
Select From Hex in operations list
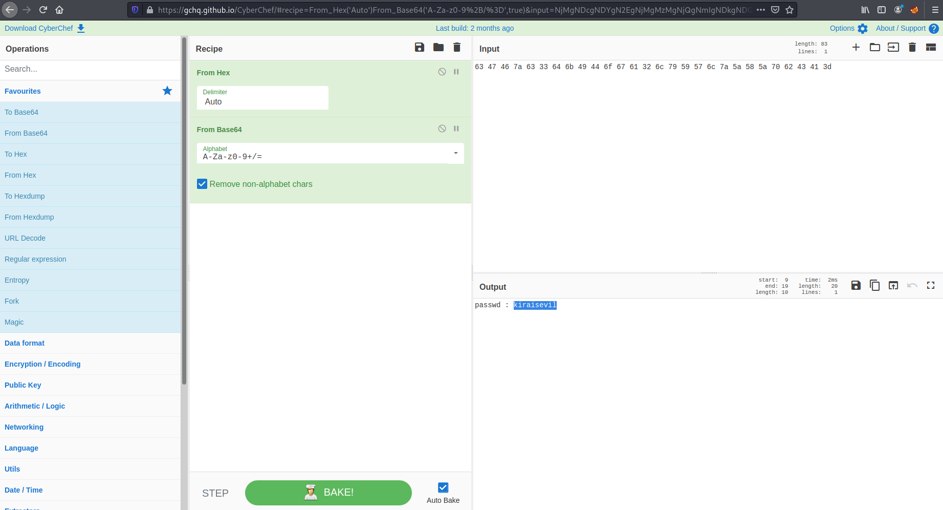[x=90, y=175]
